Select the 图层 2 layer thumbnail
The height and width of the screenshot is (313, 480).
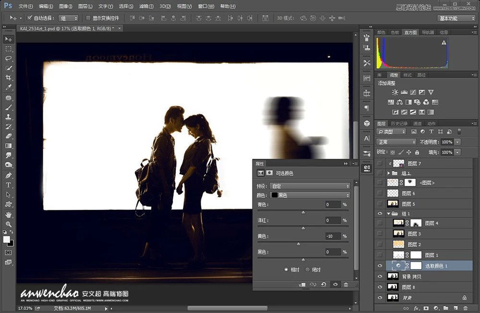tap(398, 244)
